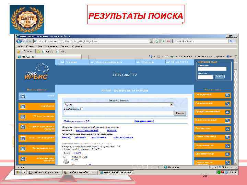Open Методические указания database icon

click(23, 159)
